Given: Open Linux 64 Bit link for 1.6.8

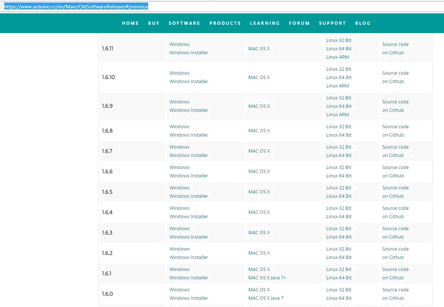Looking at the screenshot, I should coord(339,135).
